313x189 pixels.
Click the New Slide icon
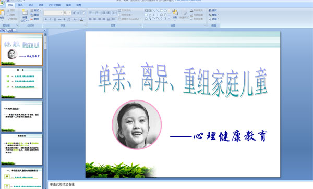tap(25, 12)
